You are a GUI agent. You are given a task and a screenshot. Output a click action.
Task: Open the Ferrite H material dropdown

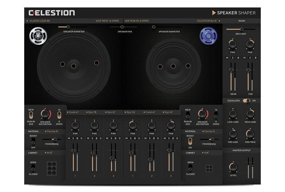click(x=208, y=132)
